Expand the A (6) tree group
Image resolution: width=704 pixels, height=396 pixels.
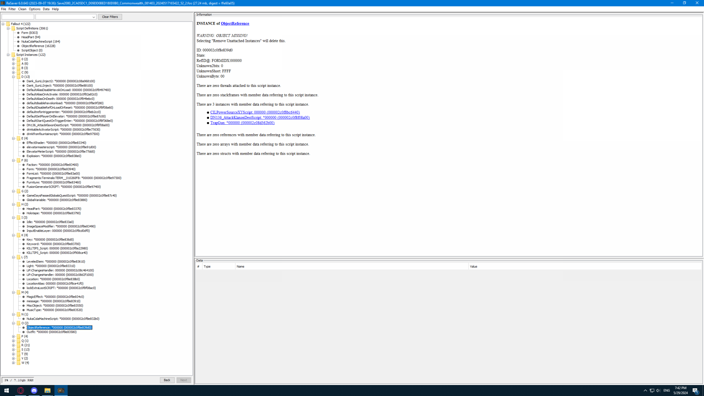(14, 64)
